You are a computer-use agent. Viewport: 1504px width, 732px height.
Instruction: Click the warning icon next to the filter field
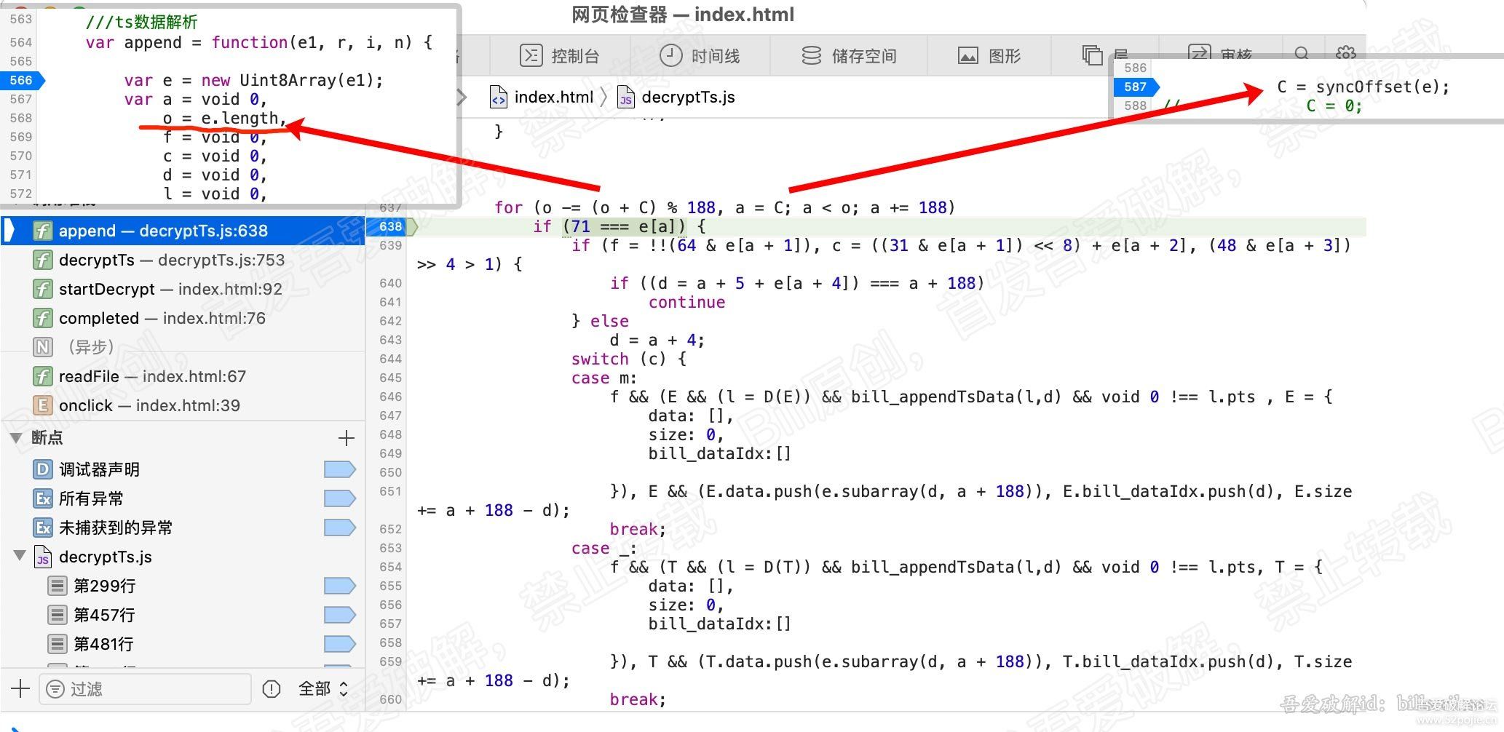click(271, 688)
